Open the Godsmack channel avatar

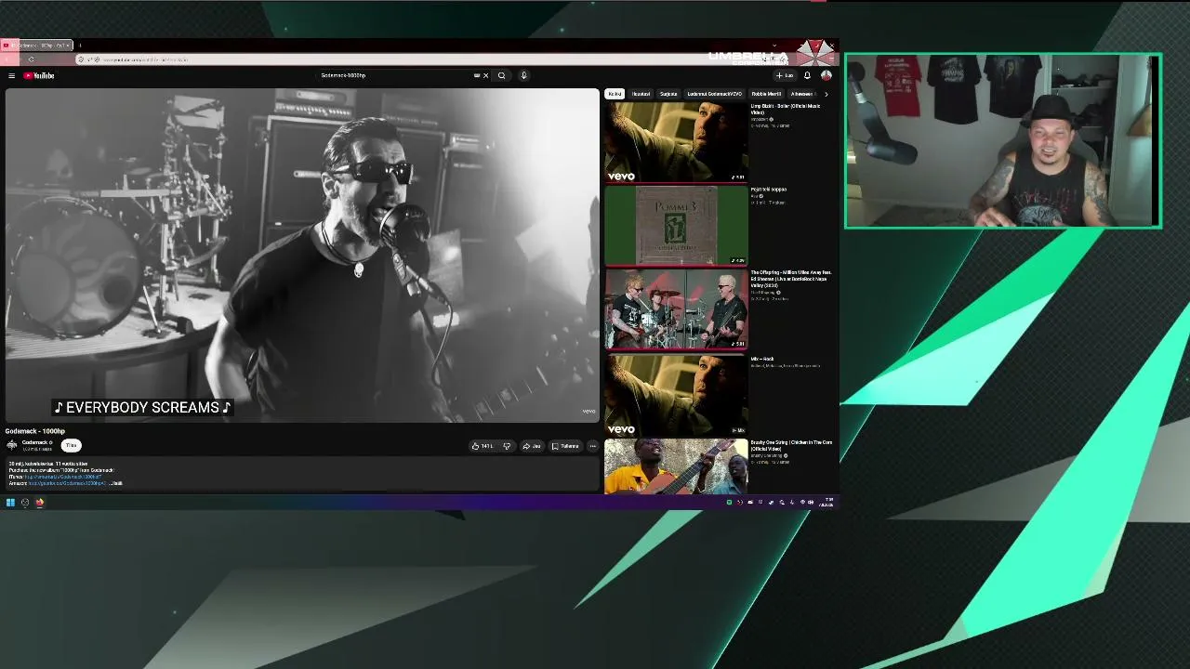click(12, 445)
